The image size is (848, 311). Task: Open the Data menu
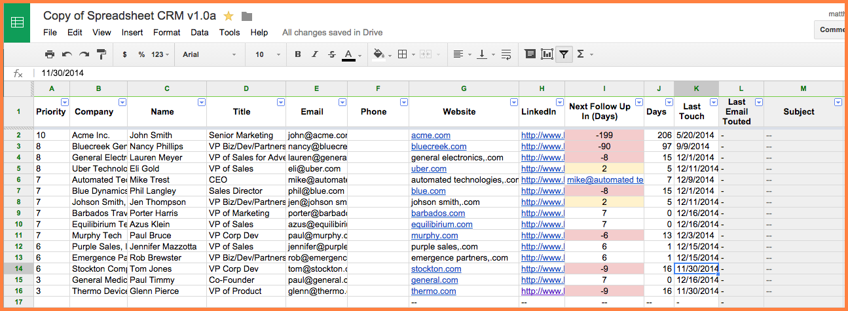coord(200,32)
